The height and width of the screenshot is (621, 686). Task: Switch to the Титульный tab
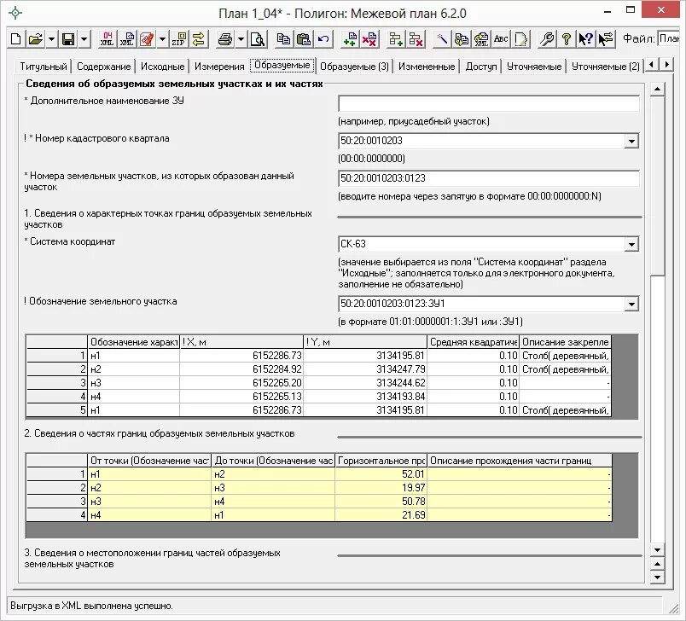44,67
